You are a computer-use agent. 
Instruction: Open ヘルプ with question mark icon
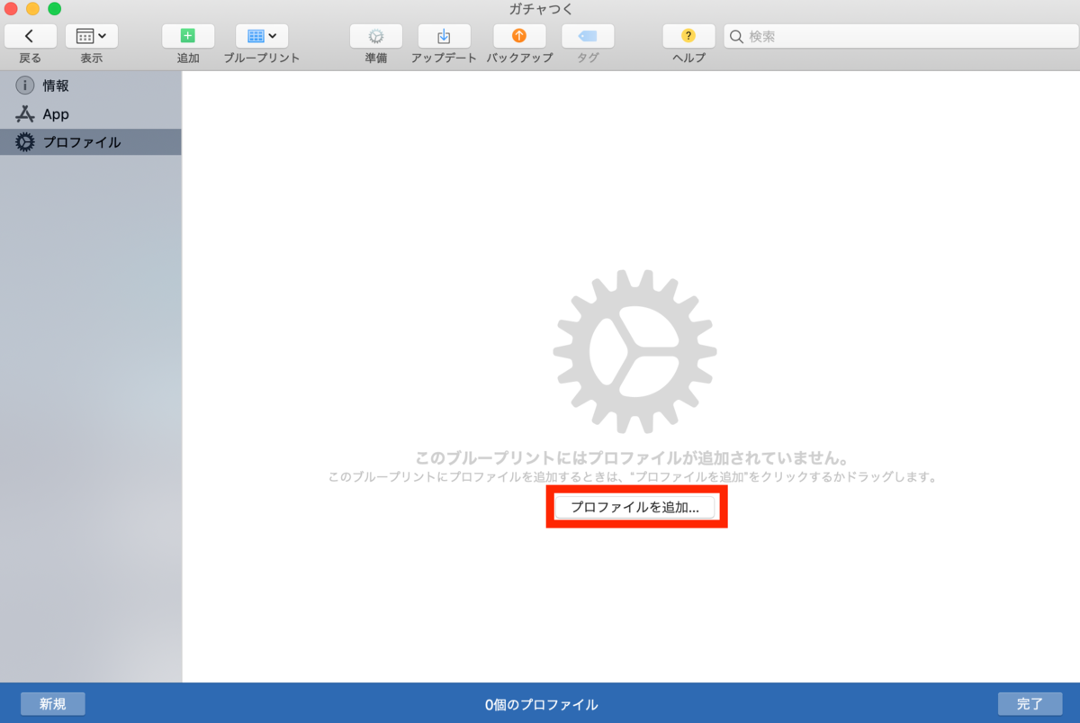coord(688,36)
